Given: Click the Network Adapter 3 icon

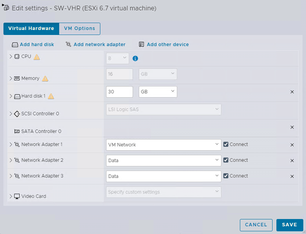Looking at the screenshot, I should pos(17,176).
